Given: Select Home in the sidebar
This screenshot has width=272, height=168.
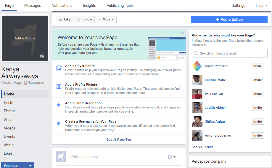Looking at the screenshot, I should pyautogui.click(x=25, y=94).
